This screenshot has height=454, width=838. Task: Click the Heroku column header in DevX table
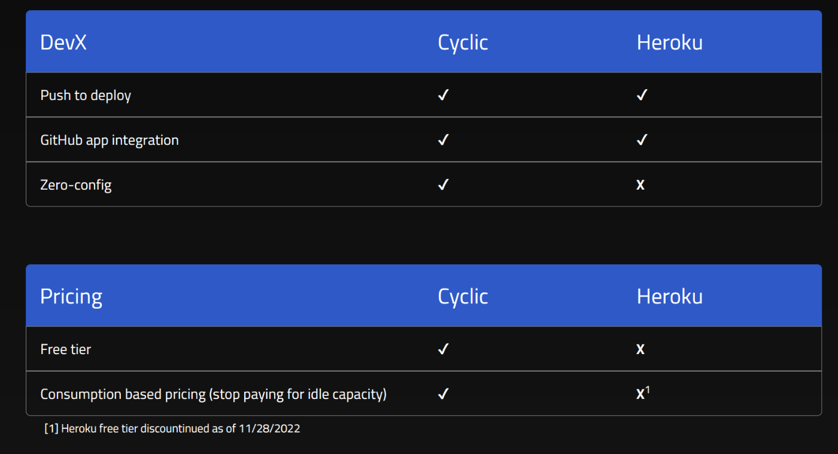click(x=670, y=42)
